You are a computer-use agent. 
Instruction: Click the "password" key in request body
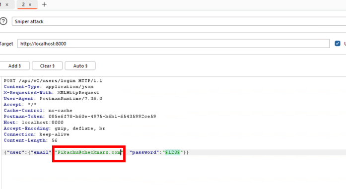pos(144,152)
